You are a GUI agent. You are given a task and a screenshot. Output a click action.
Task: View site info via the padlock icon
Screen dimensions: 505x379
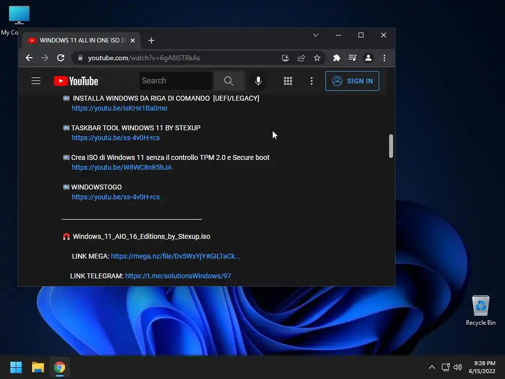[x=80, y=58]
